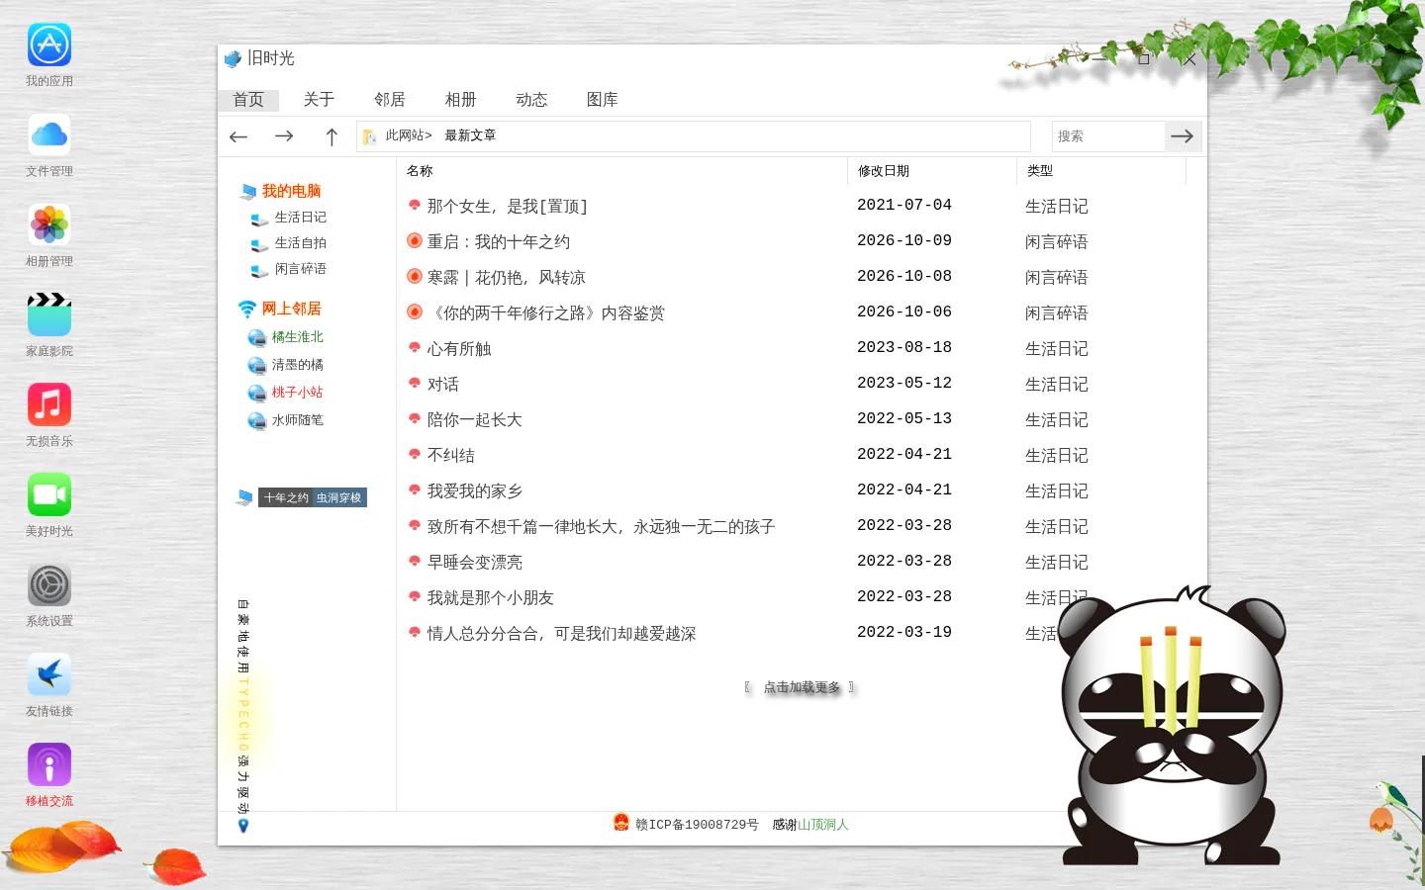
Task: Open the 动态 menu tab
Action: (531, 100)
